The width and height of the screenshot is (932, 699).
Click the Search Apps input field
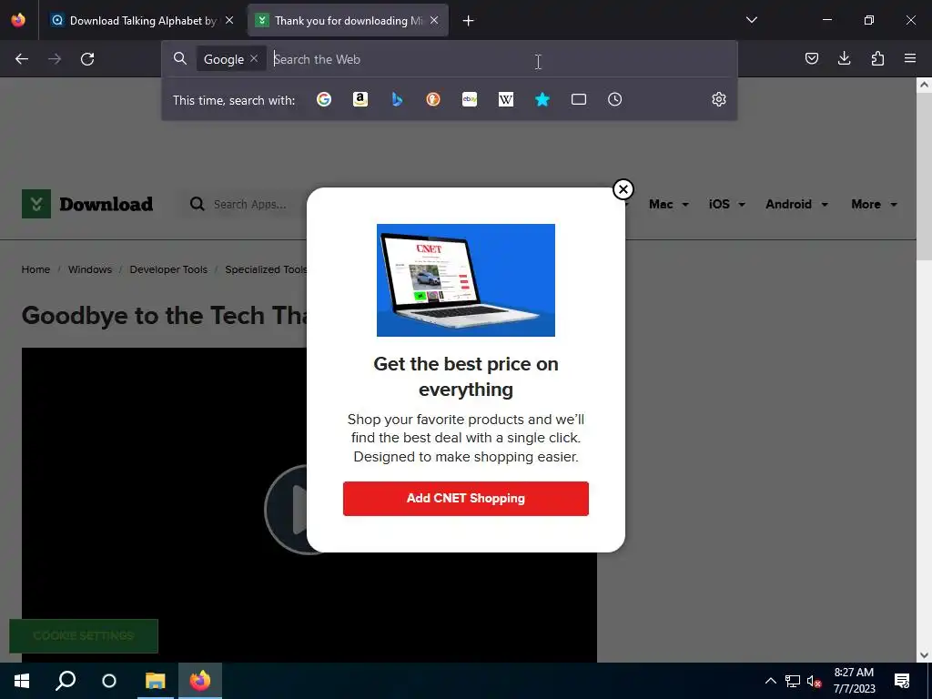point(249,205)
